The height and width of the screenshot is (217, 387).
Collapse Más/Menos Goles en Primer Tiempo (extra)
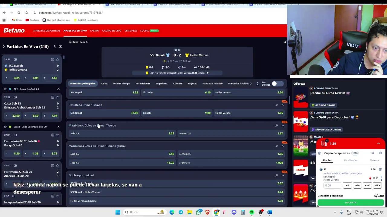pos(283,146)
